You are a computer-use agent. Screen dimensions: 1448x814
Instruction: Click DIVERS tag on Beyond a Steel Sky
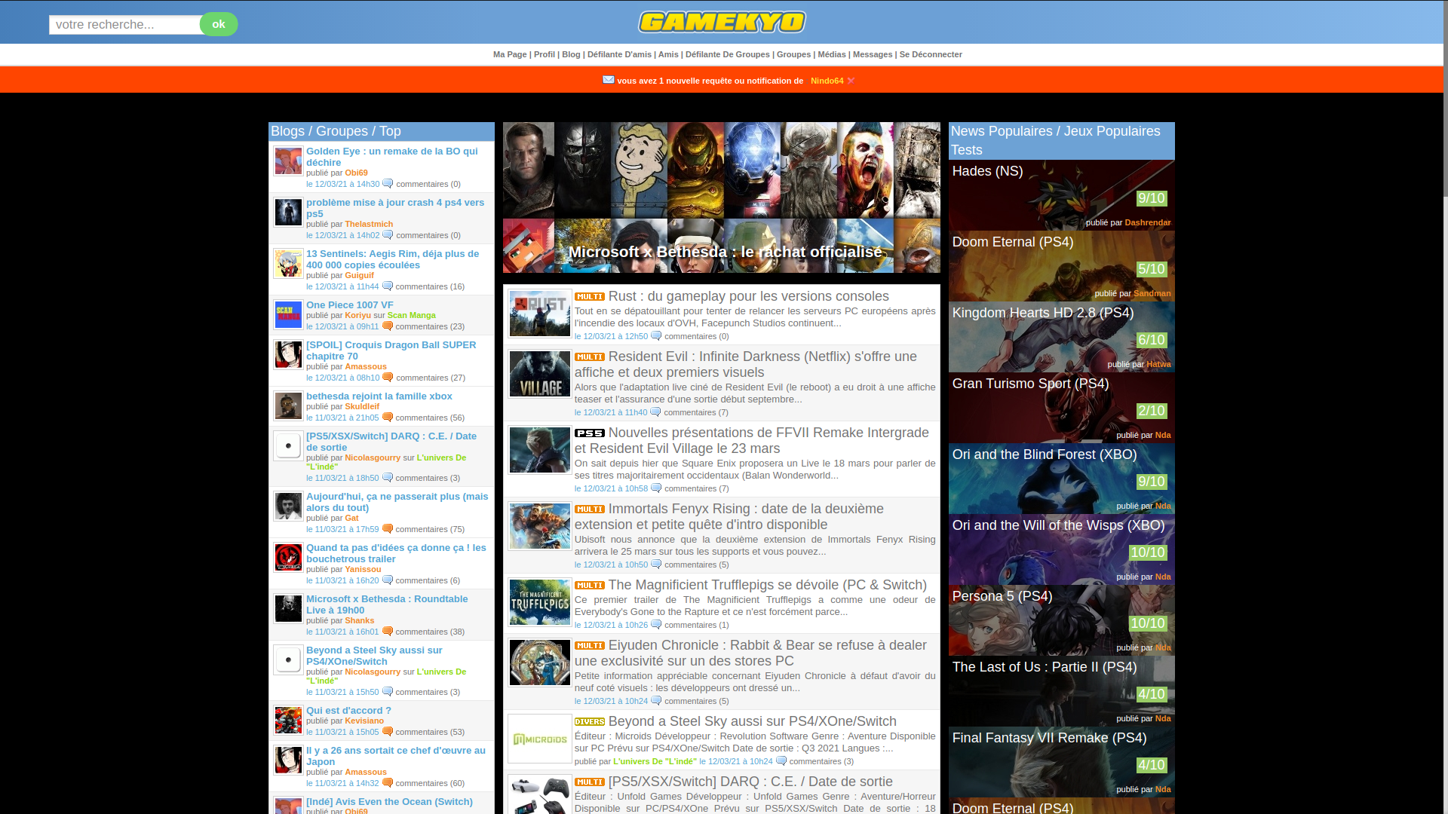590,722
